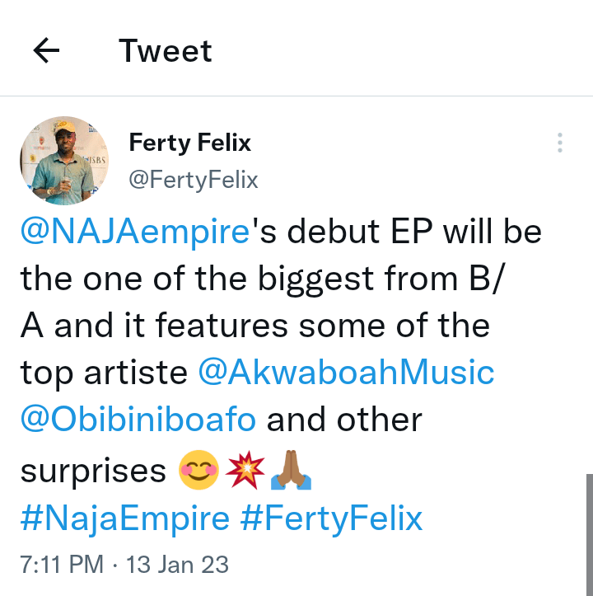Go back using the left arrow
The width and height of the screenshot is (593, 596).
coord(47,51)
